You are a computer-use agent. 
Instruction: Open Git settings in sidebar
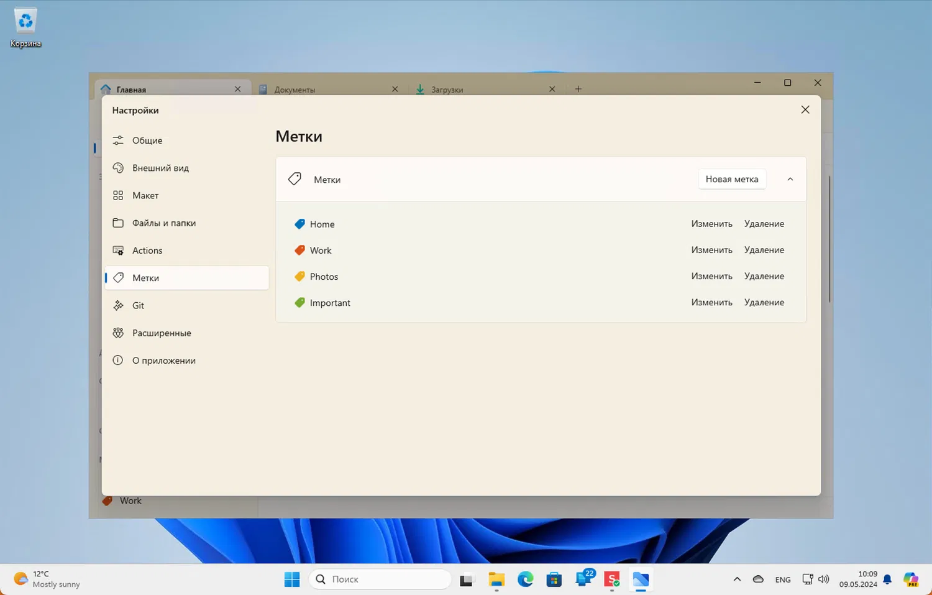(138, 305)
